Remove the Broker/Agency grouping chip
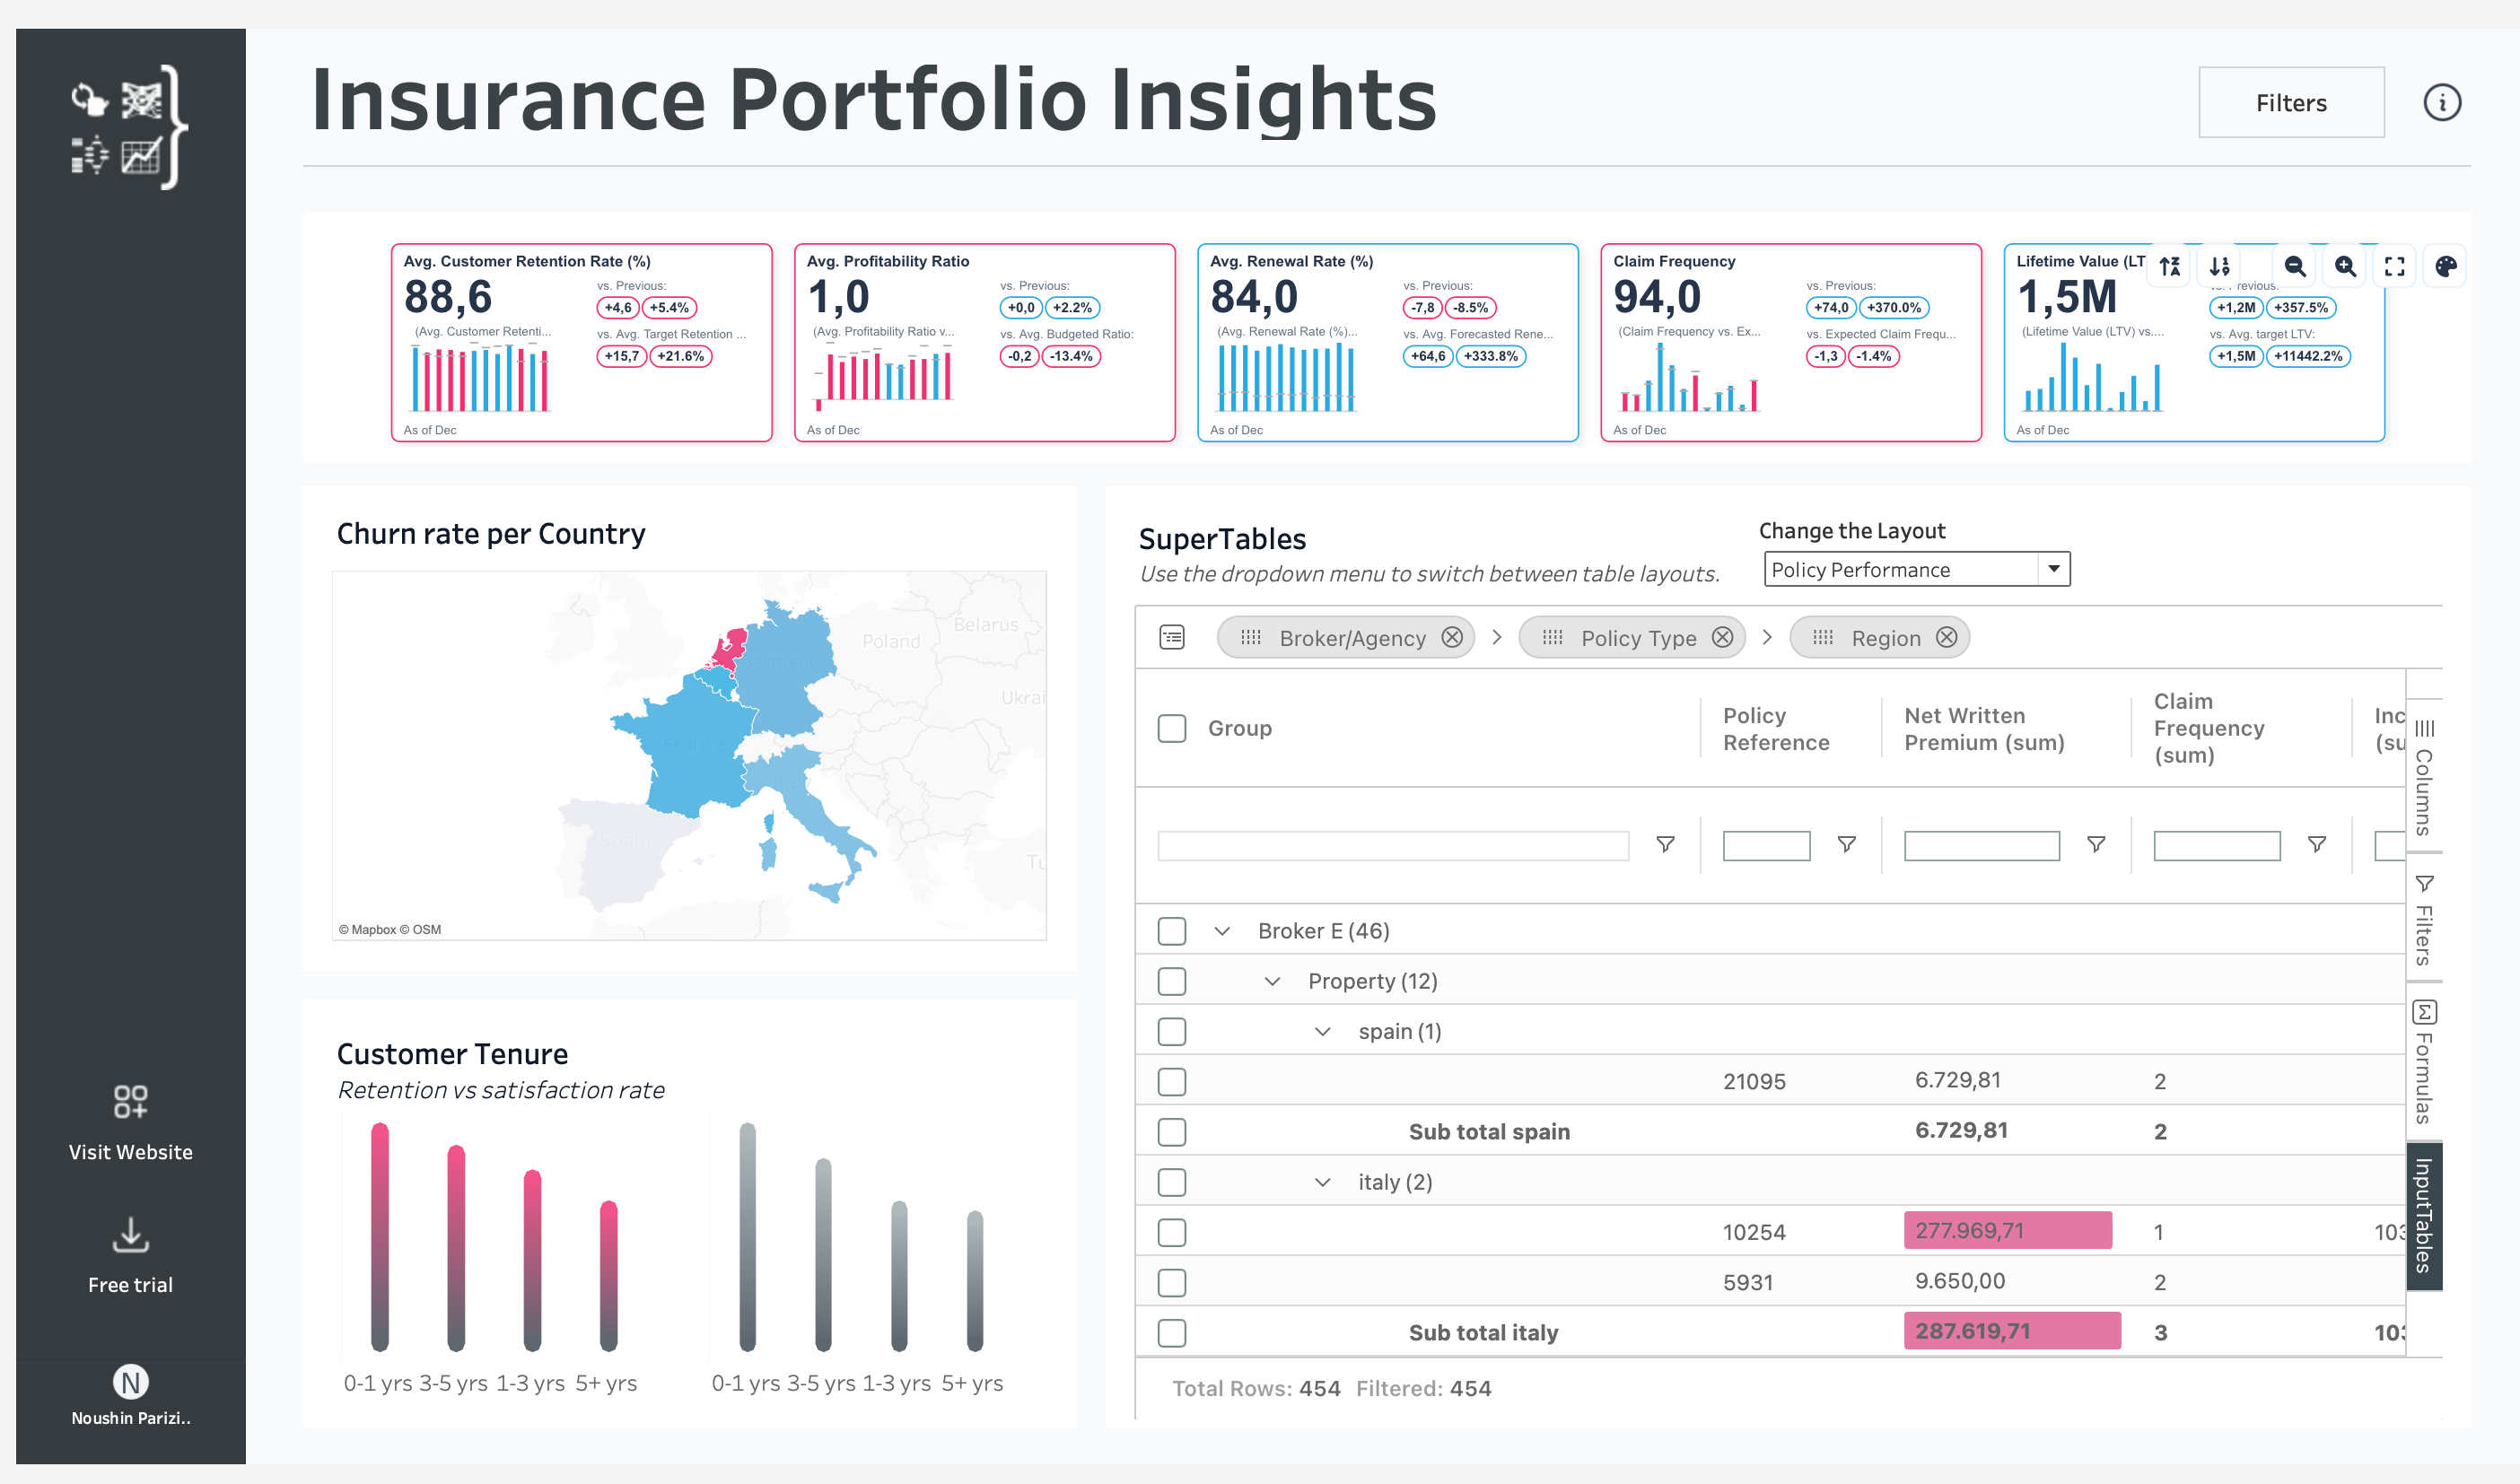 coord(1452,638)
